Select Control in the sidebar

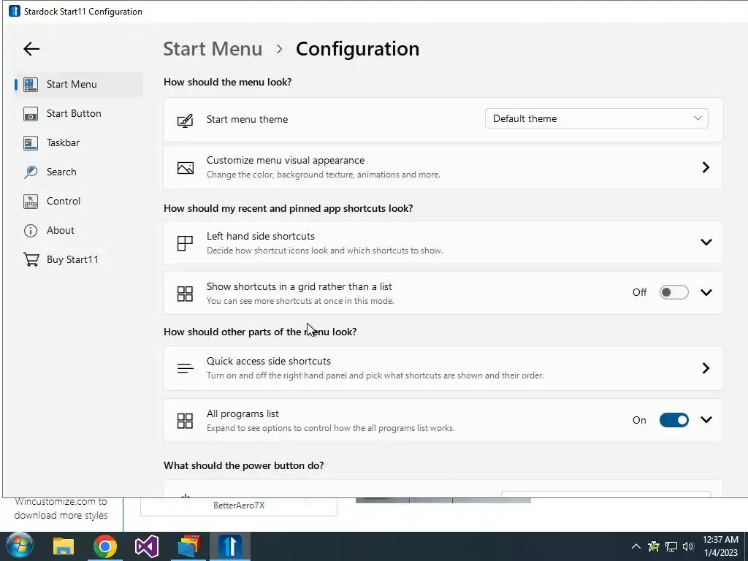click(x=79, y=202)
